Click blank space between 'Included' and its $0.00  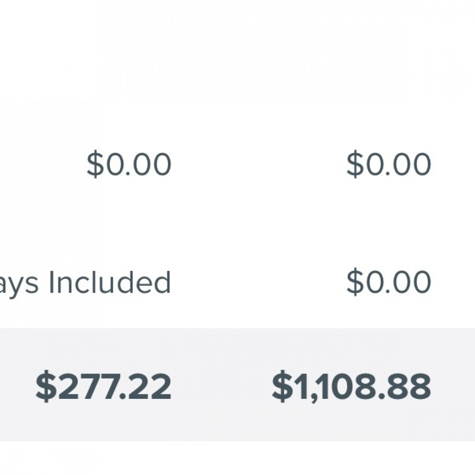tap(258, 282)
